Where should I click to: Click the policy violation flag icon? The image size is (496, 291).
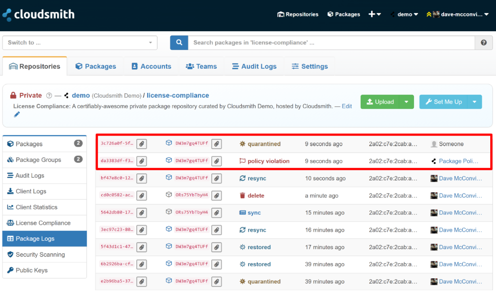point(242,161)
